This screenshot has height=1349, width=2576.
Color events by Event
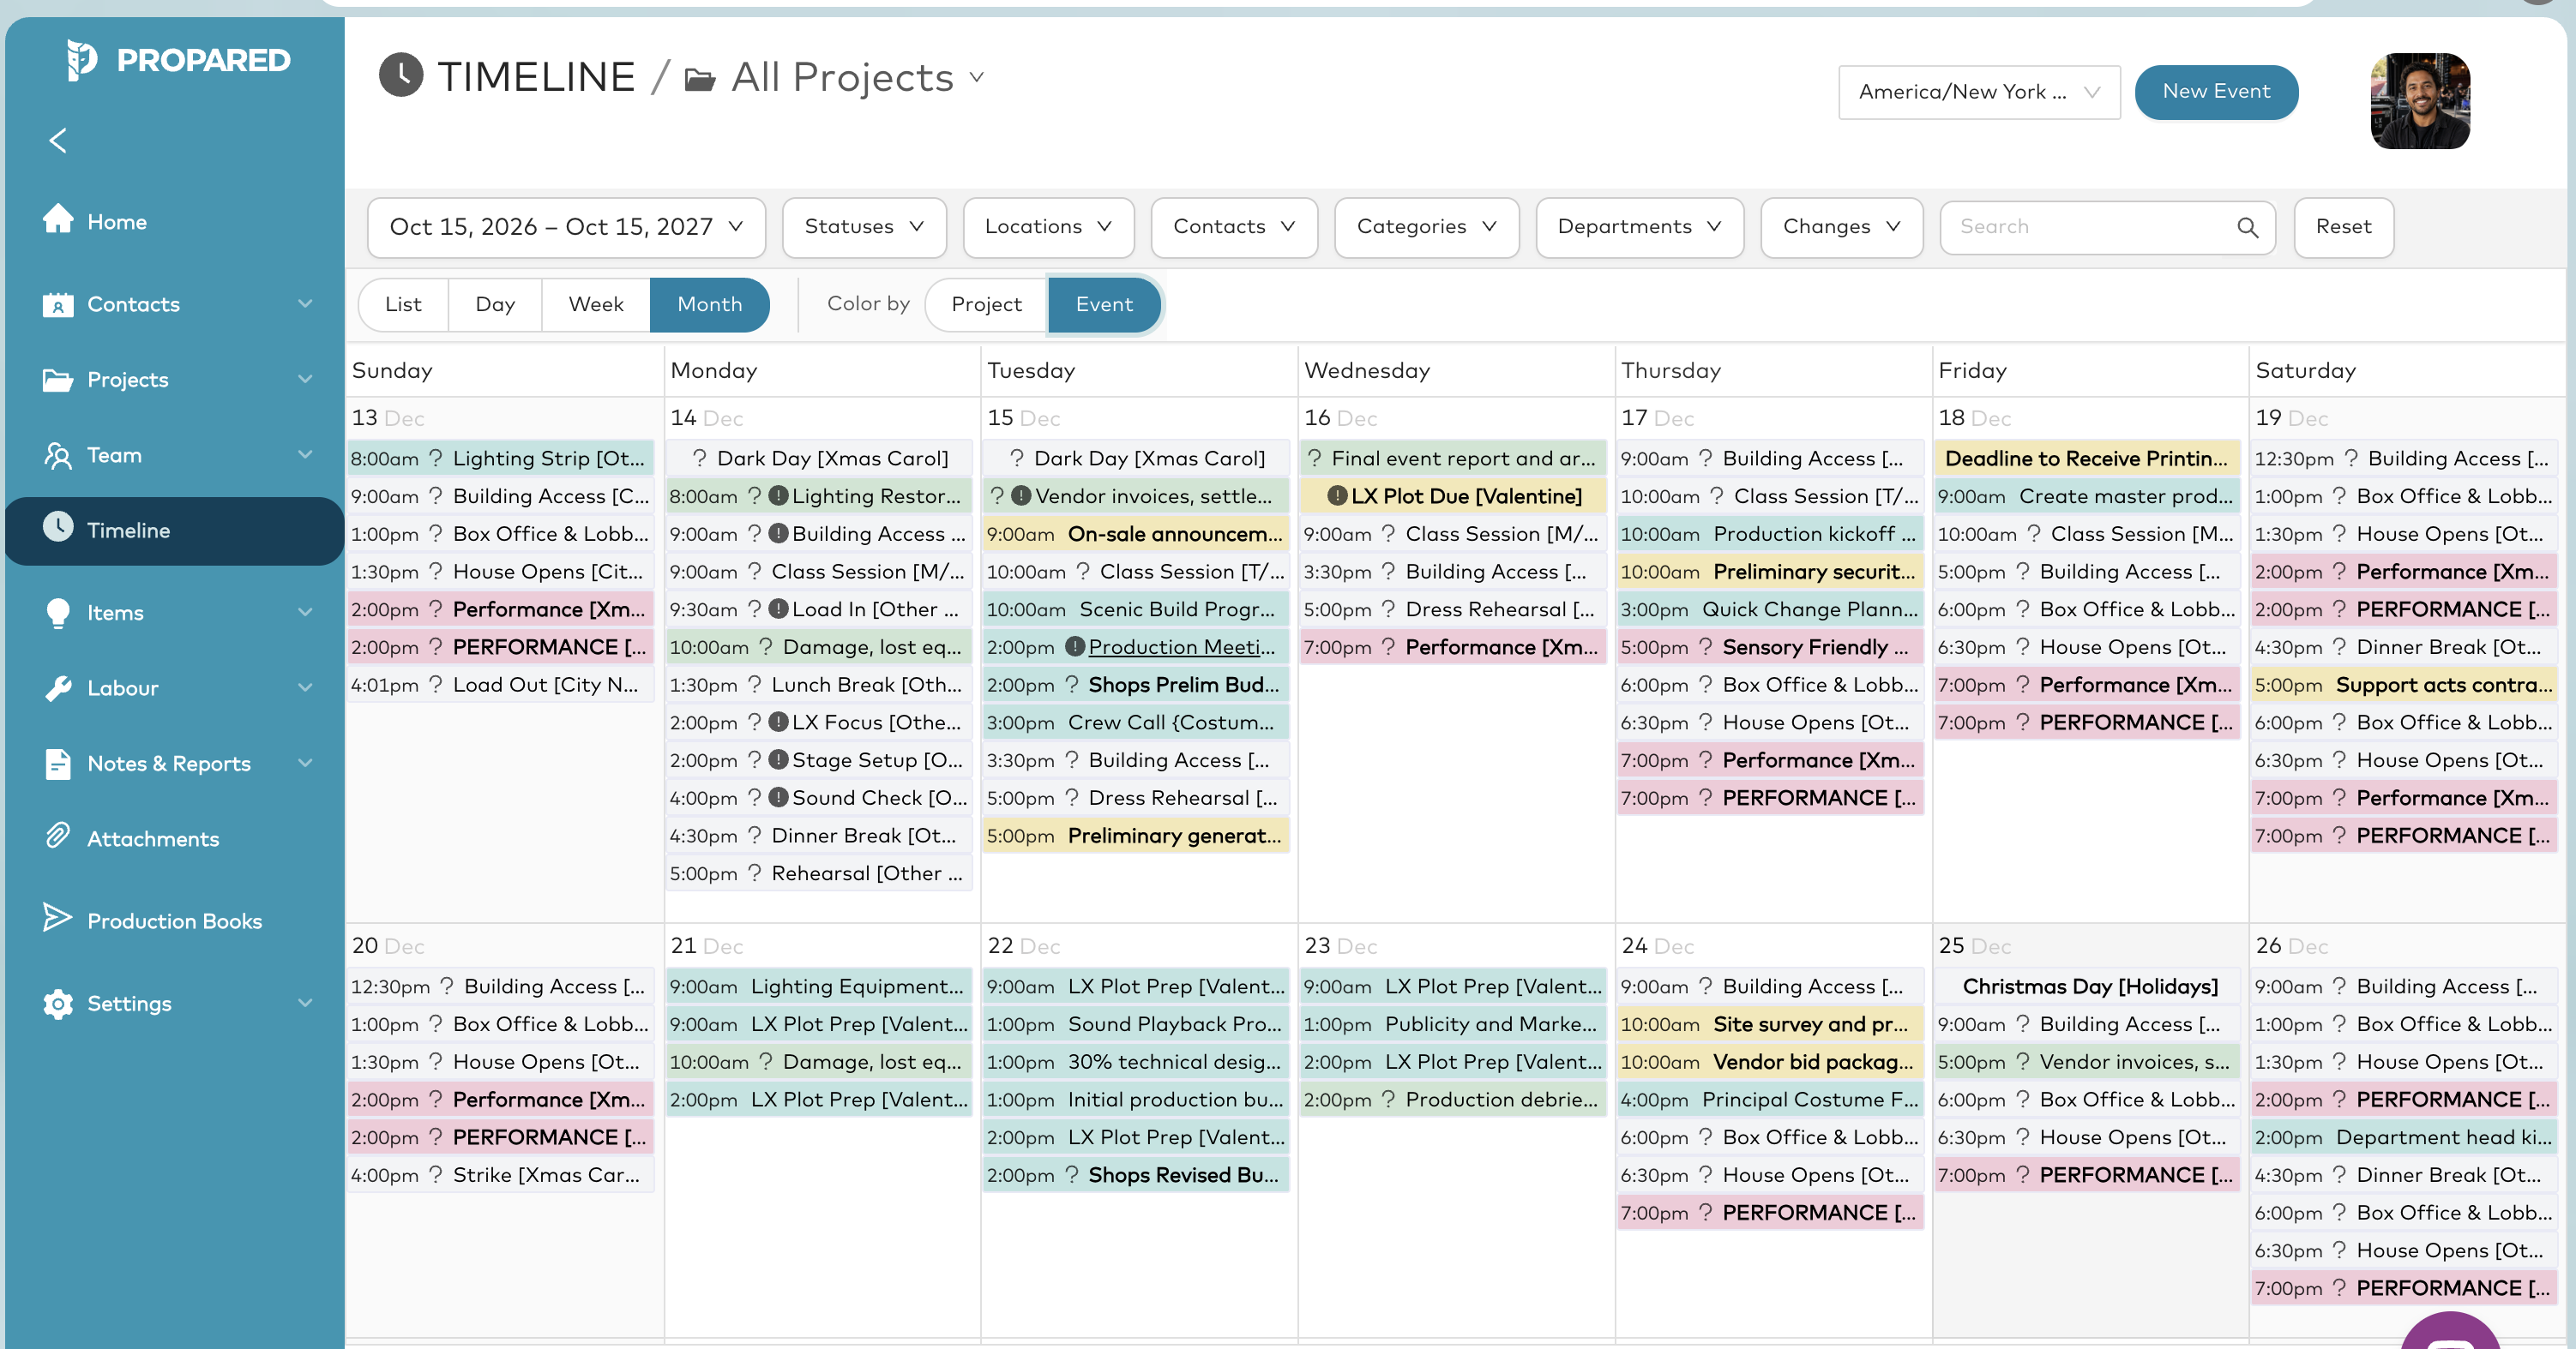click(x=1104, y=303)
